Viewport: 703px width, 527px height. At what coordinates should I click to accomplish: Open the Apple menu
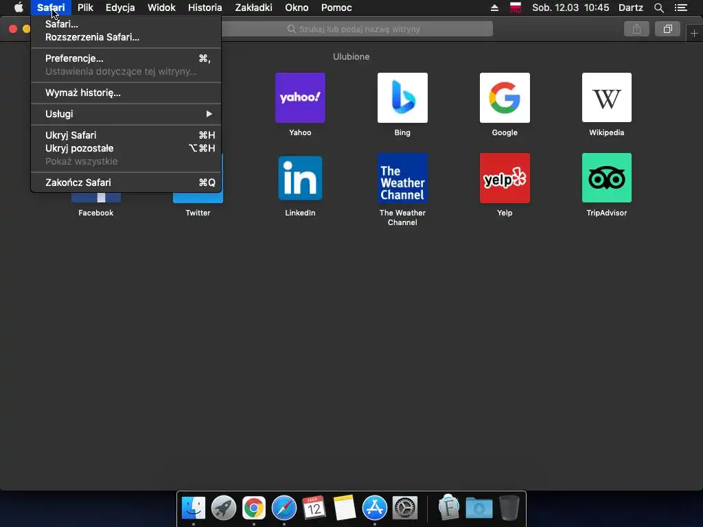point(19,8)
